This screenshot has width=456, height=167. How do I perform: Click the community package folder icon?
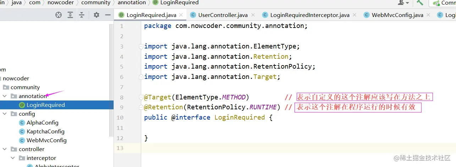6,87
